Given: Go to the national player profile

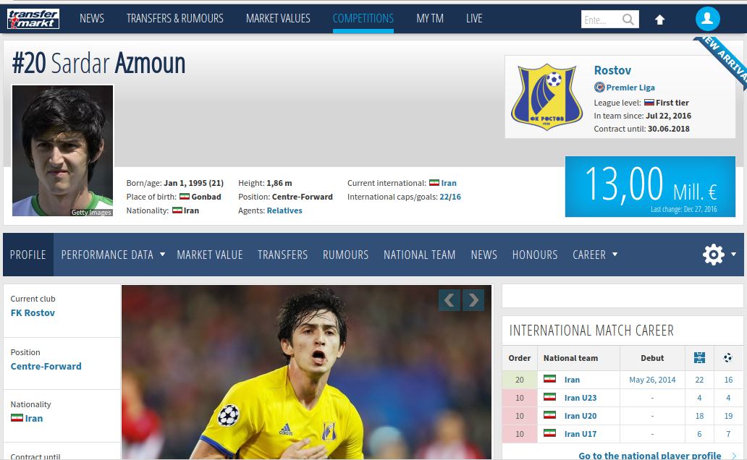Looking at the screenshot, I should click(x=649, y=456).
